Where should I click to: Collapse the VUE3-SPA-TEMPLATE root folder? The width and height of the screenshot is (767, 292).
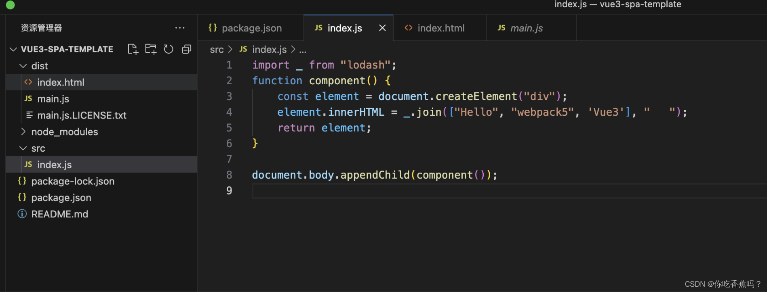point(13,49)
